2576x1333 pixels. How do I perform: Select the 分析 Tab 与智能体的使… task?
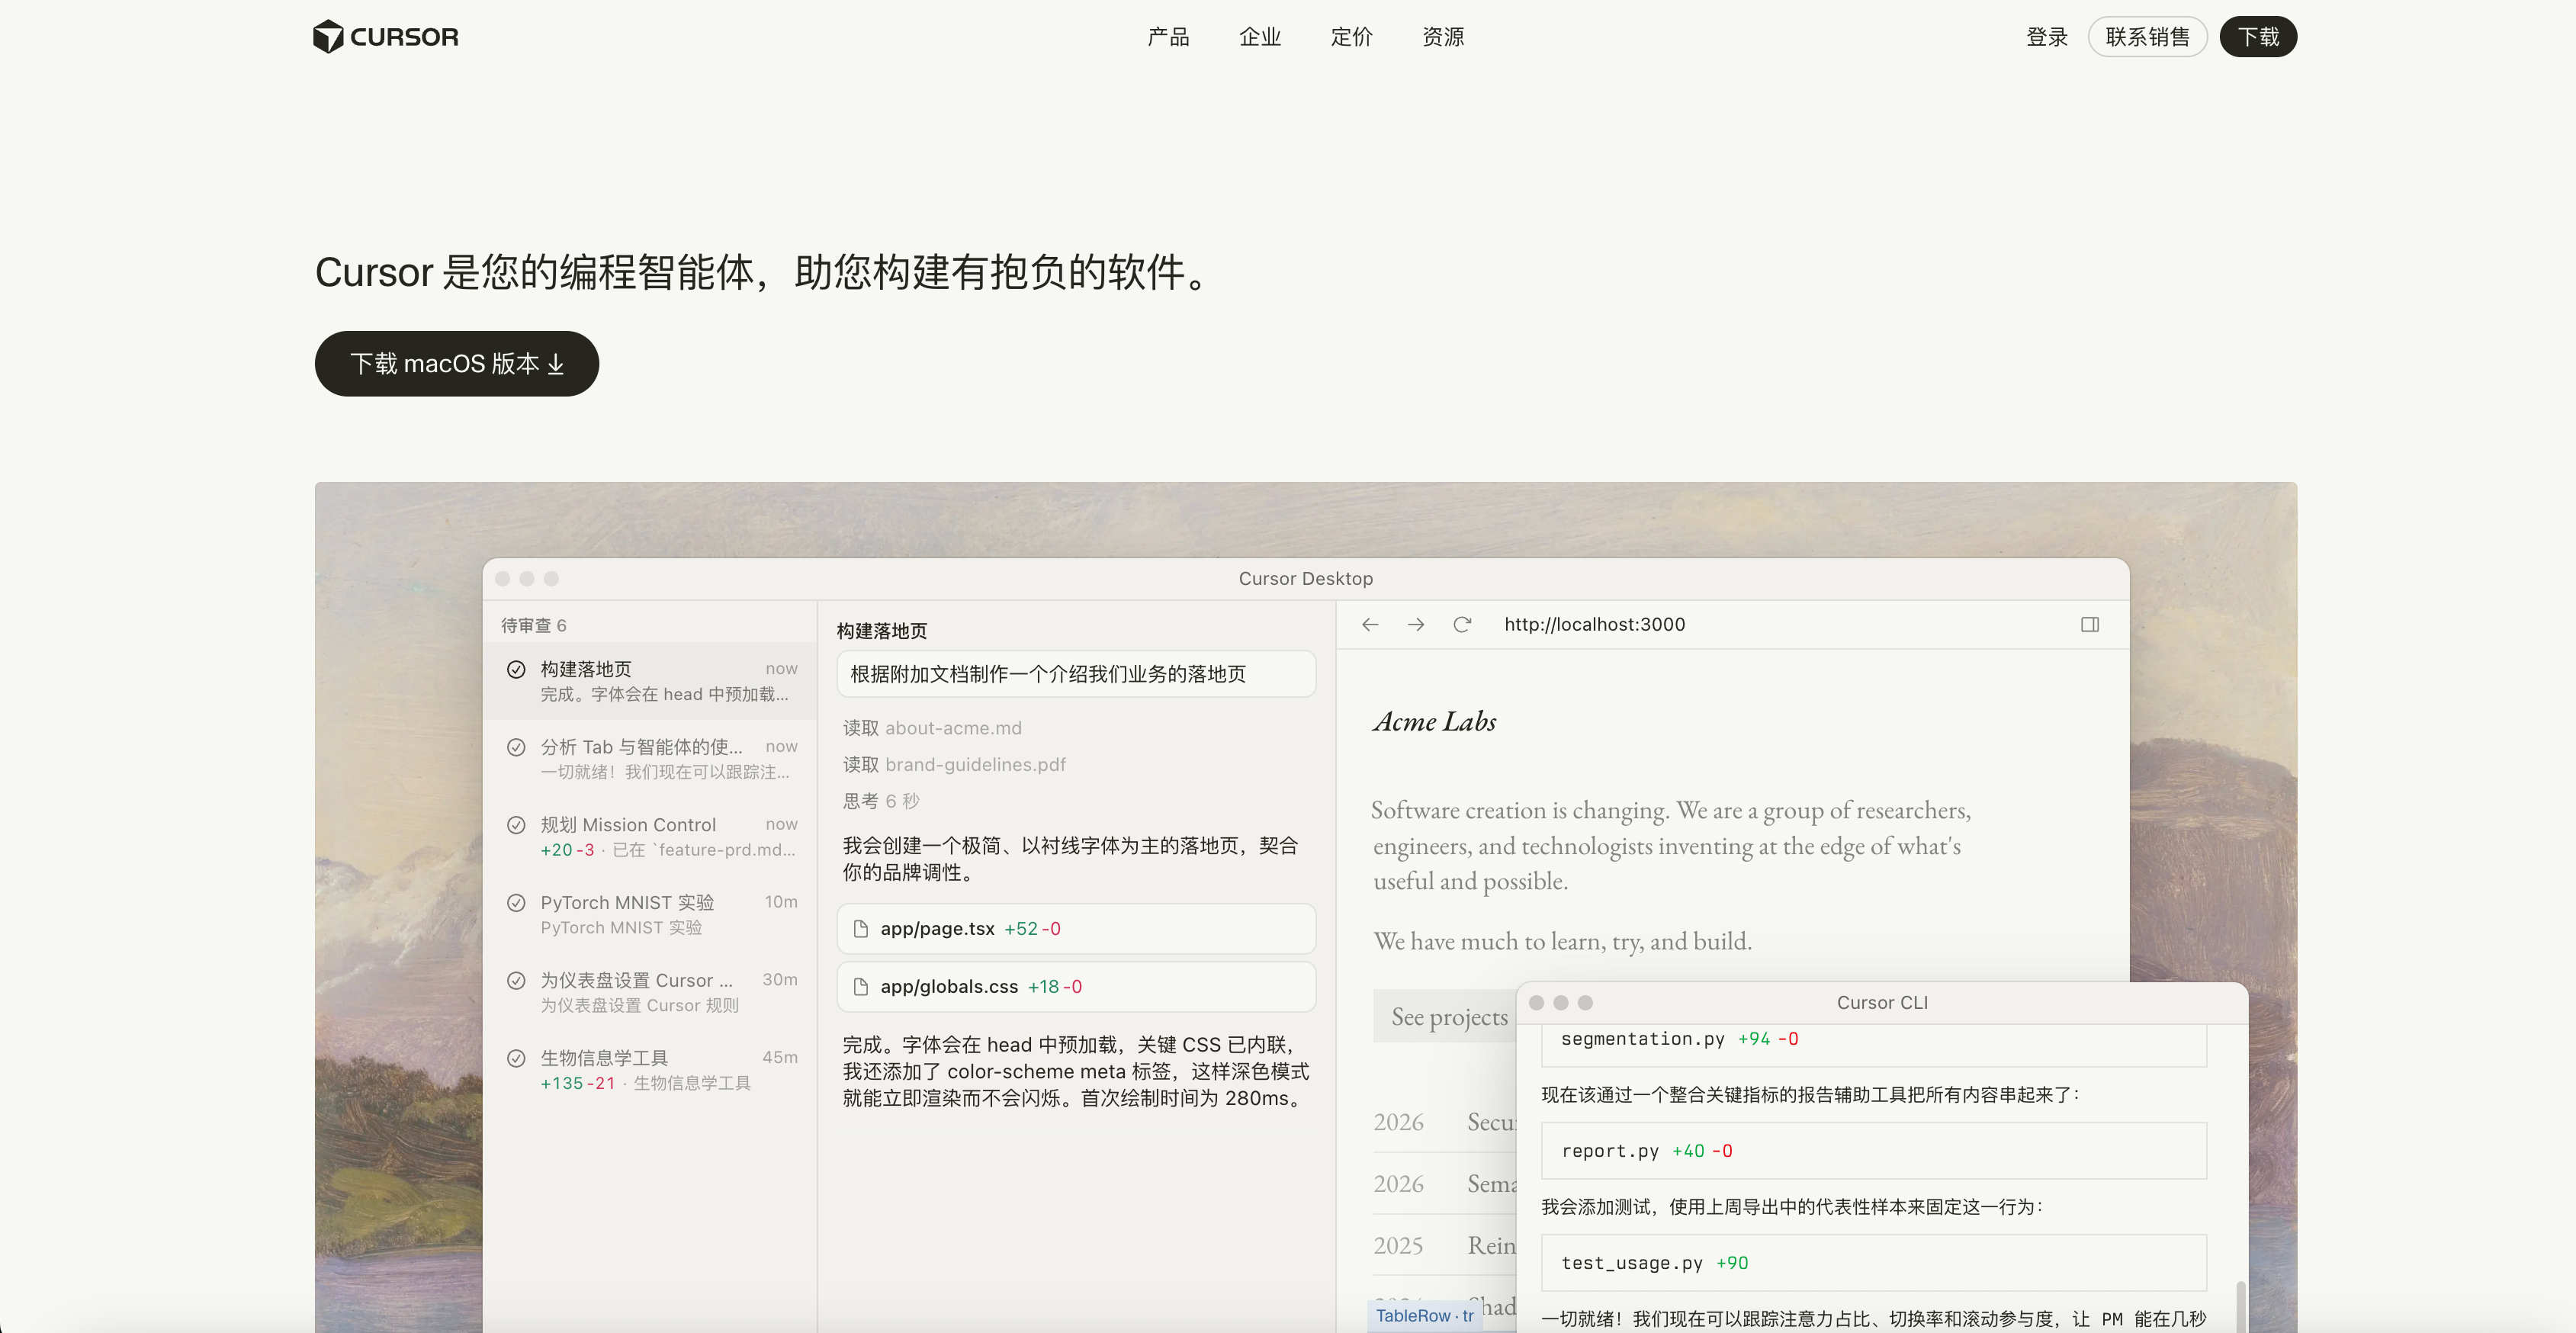[x=650, y=759]
